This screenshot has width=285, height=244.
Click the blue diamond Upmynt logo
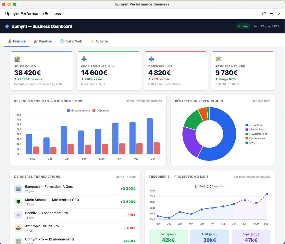[x=7, y=27]
